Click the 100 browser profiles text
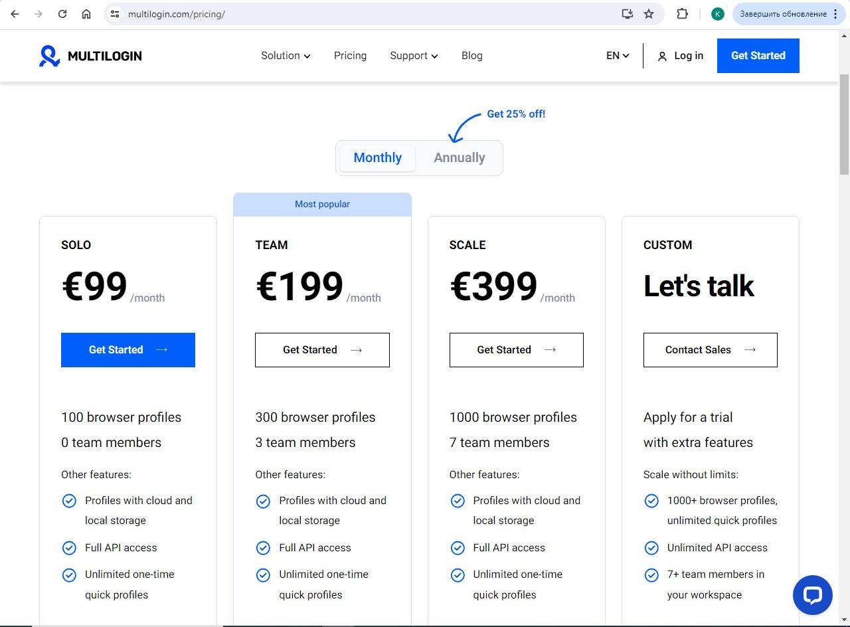Image resolution: width=850 pixels, height=627 pixels. (x=121, y=418)
